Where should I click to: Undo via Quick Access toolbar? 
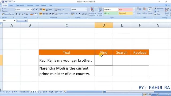6,2
